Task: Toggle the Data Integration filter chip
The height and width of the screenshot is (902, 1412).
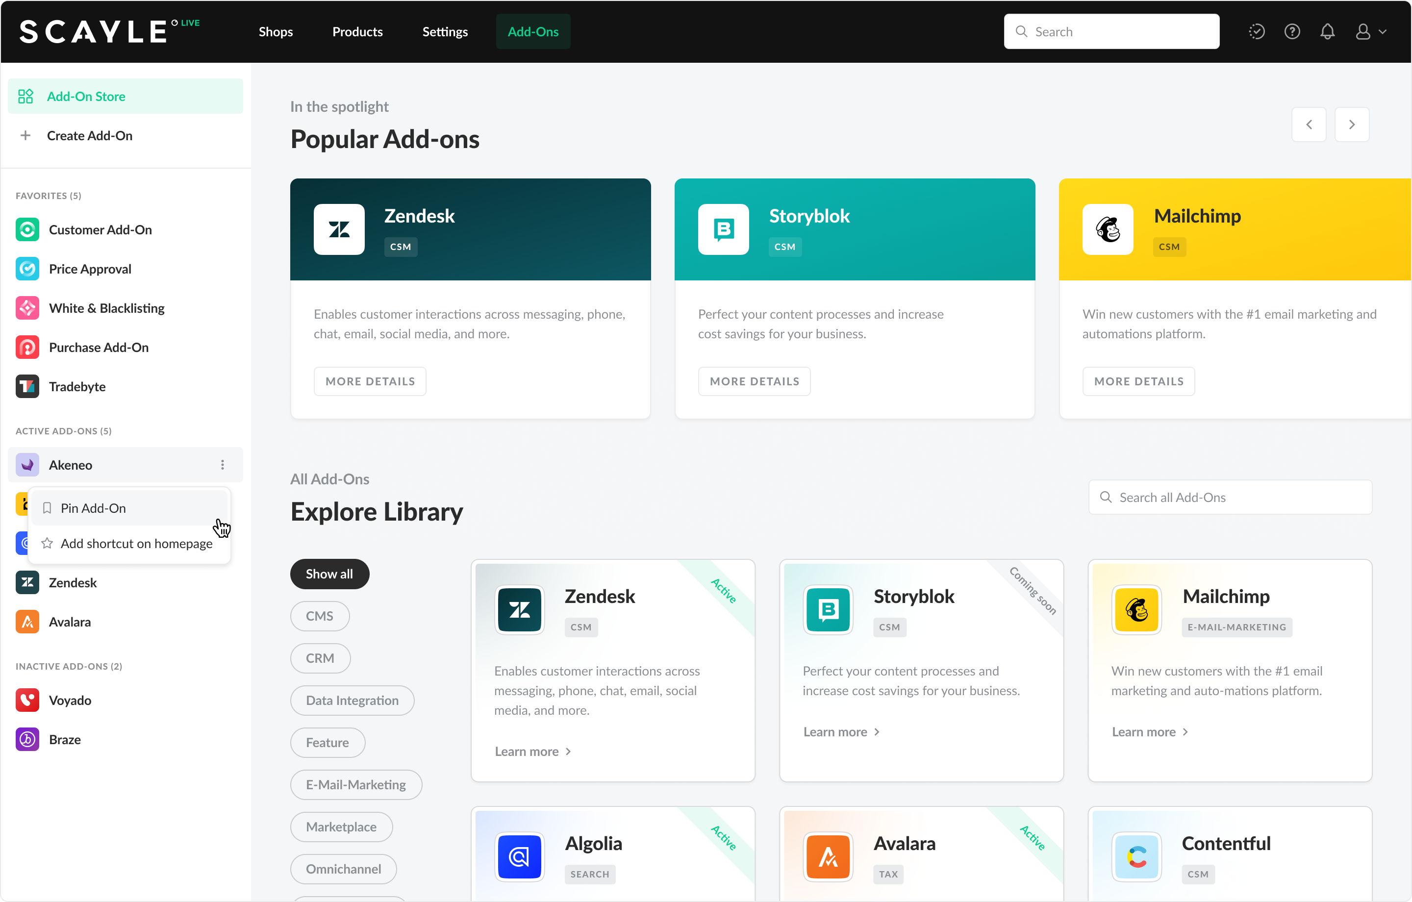Action: (x=352, y=700)
